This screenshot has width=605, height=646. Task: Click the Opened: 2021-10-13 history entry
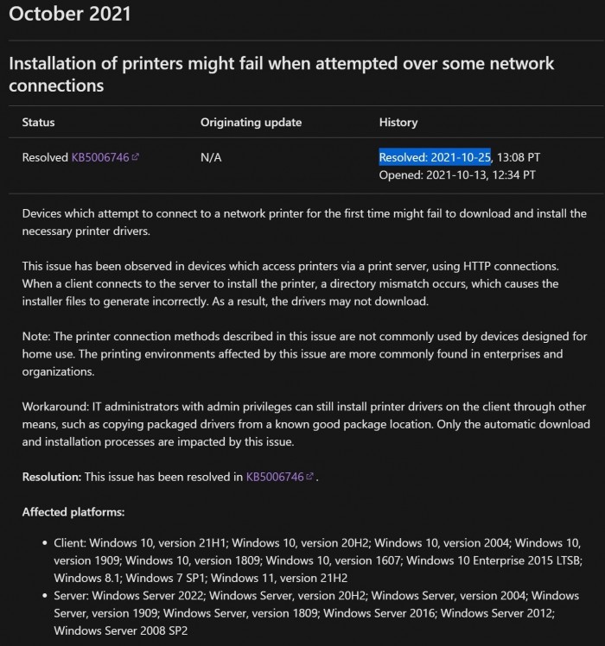tap(457, 174)
